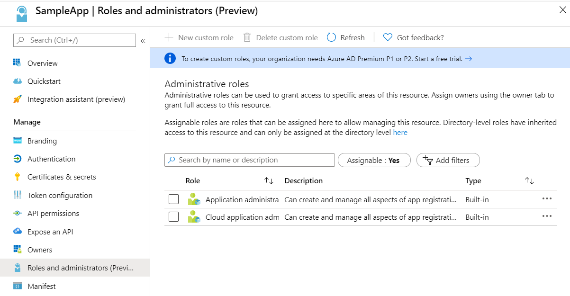This screenshot has width=570, height=296.
Task: Click the Got feedback heart icon
Action: pos(388,37)
